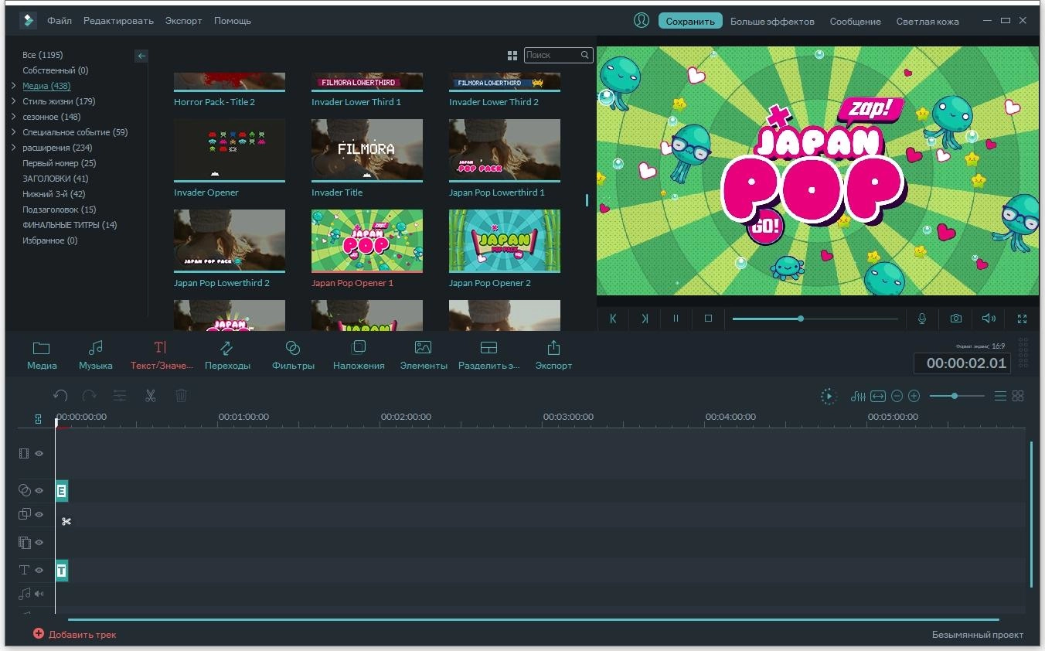Zoom in the timeline
The width and height of the screenshot is (1045, 651).
click(914, 396)
